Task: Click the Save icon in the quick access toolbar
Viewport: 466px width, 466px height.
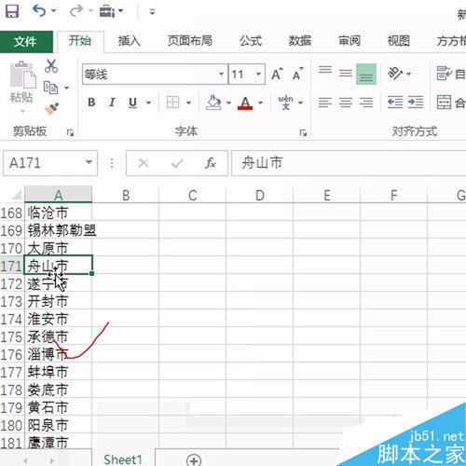Action: coord(12,11)
